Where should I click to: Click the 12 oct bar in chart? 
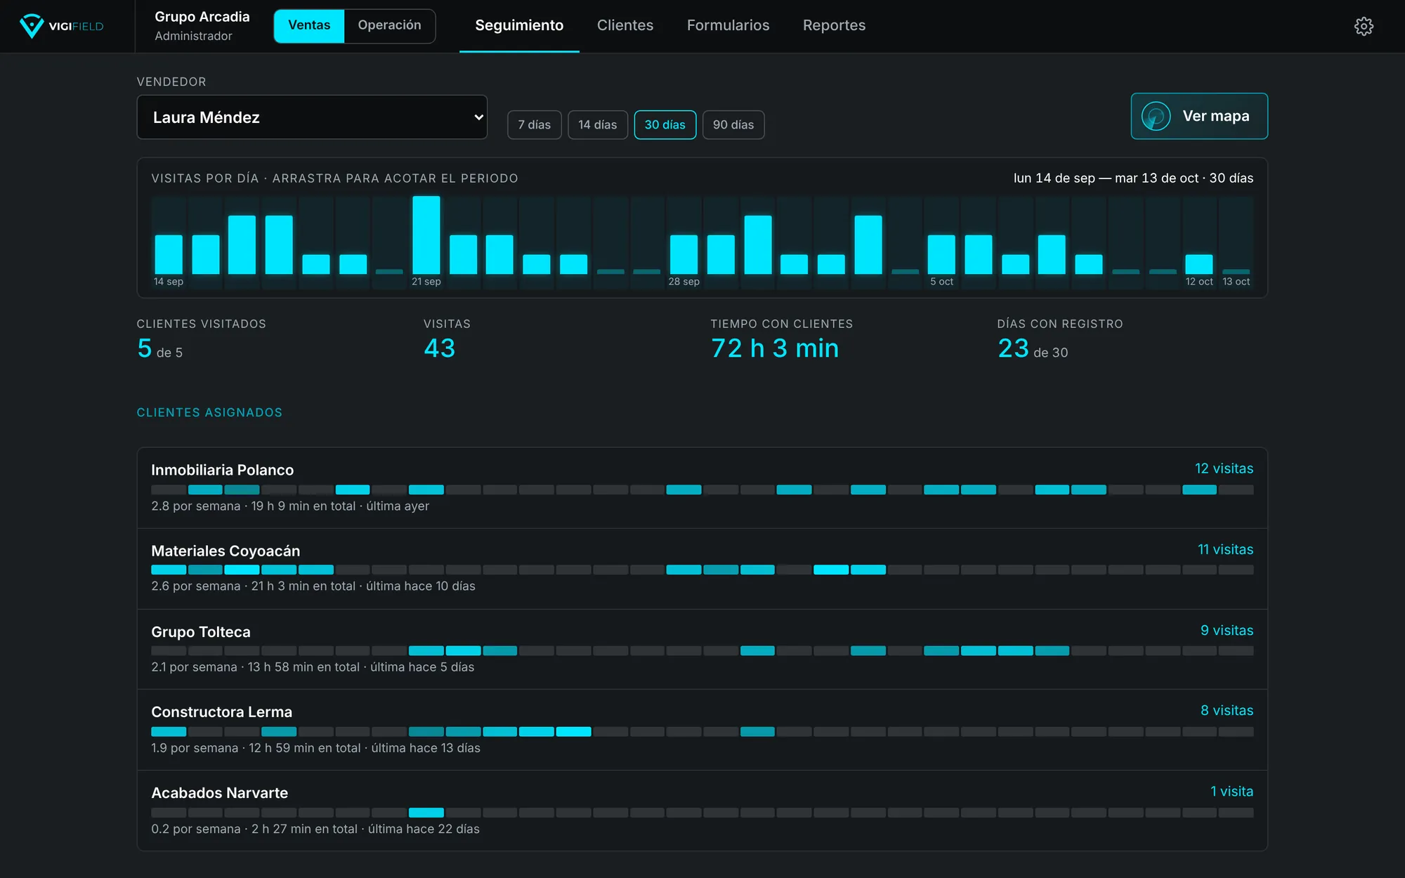(x=1199, y=264)
